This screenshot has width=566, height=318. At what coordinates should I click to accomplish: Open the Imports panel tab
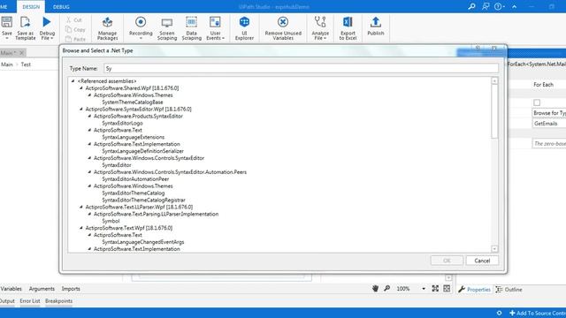point(71,289)
